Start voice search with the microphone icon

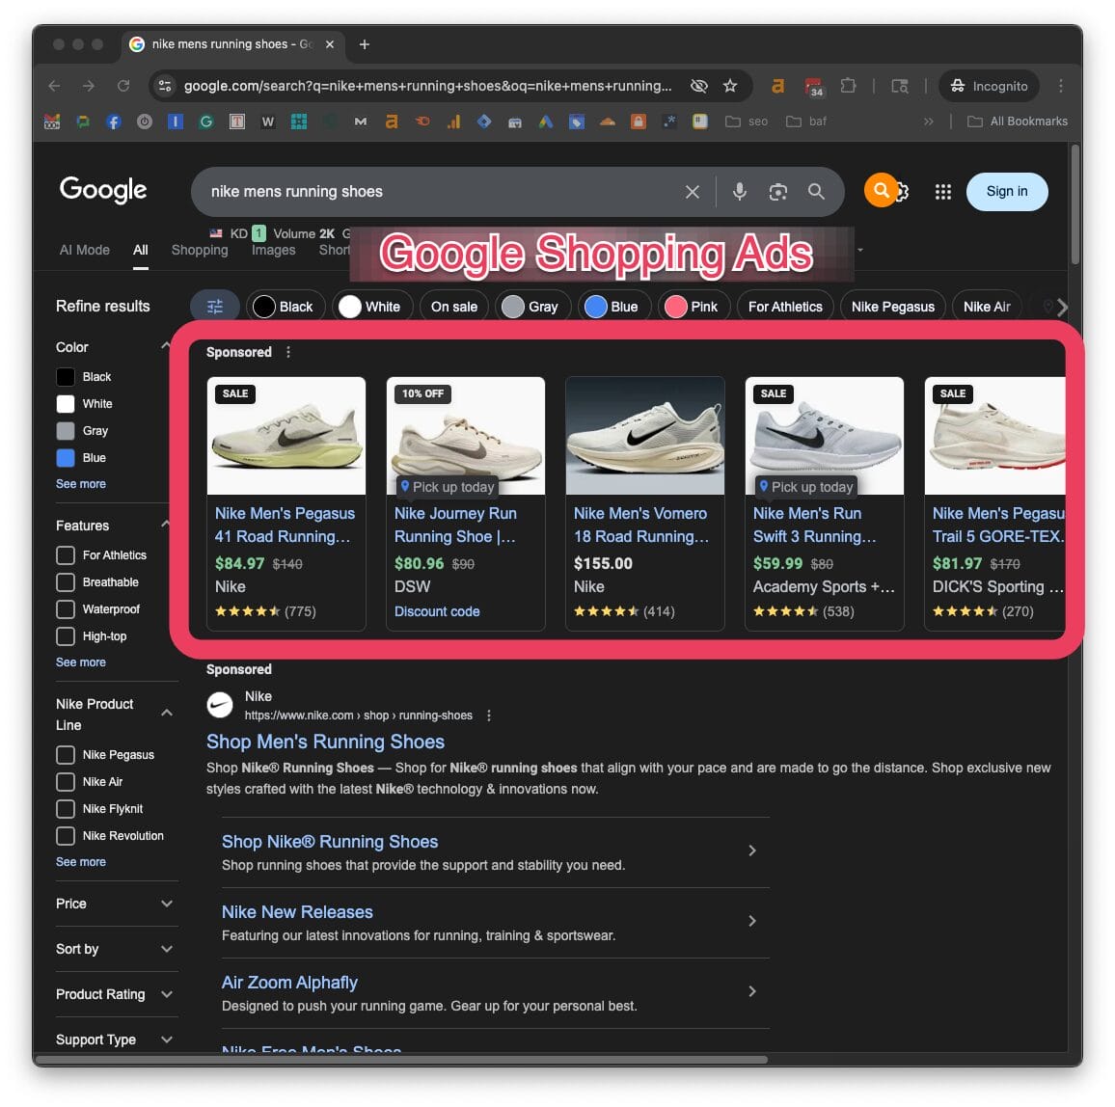click(740, 191)
